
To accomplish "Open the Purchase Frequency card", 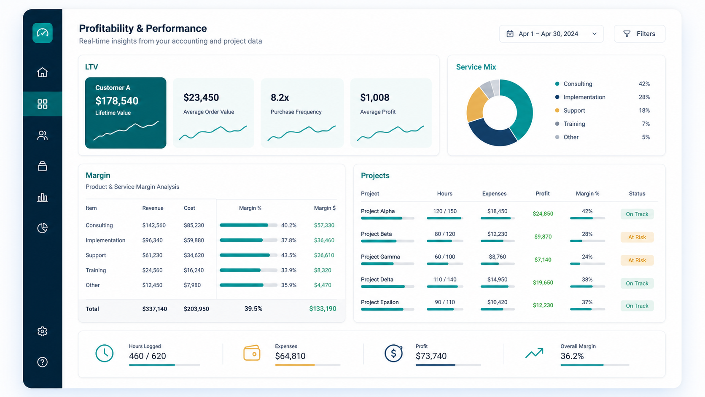I will click(x=302, y=113).
